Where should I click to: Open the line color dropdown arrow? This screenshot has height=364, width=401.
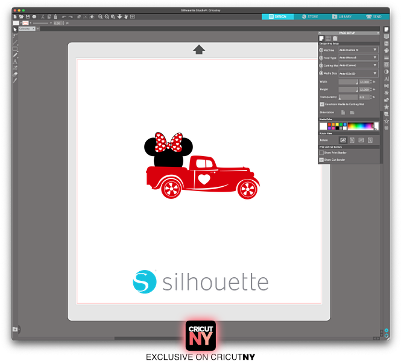tap(30, 23)
